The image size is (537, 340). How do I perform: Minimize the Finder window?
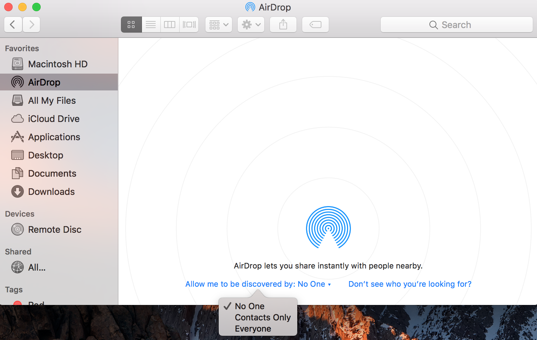coord(22,7)
